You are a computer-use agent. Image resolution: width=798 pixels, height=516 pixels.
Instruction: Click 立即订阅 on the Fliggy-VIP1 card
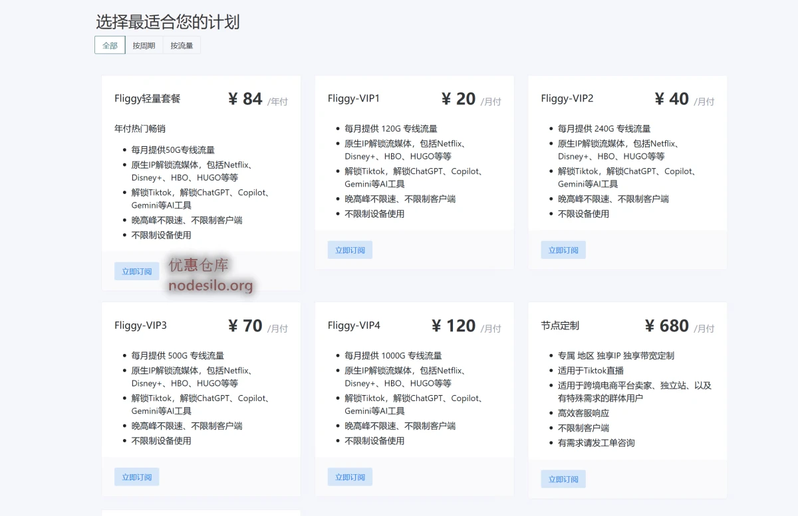[350, 250]
